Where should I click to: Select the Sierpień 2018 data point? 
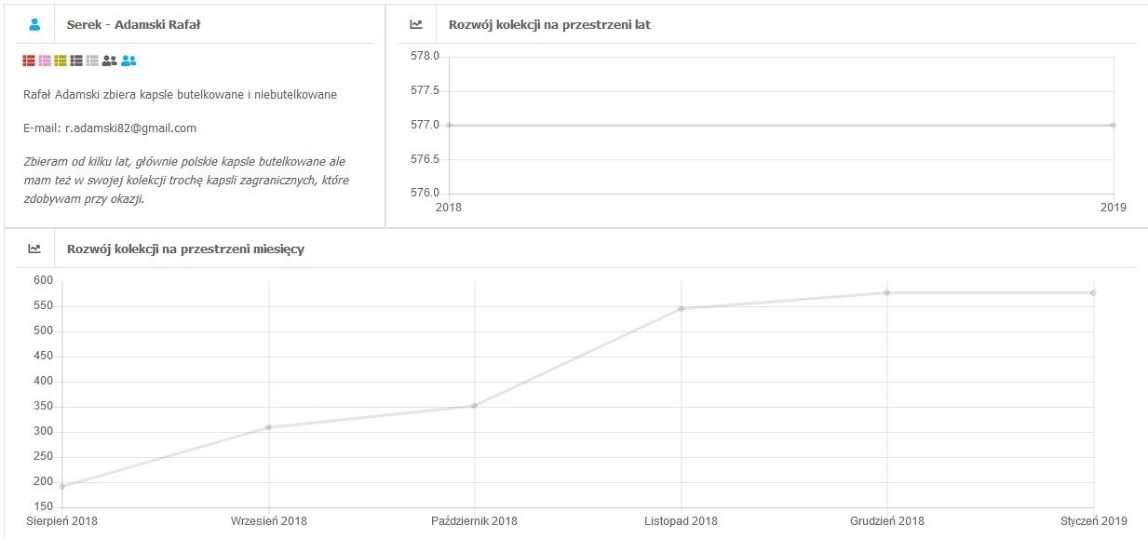[62, 486]
